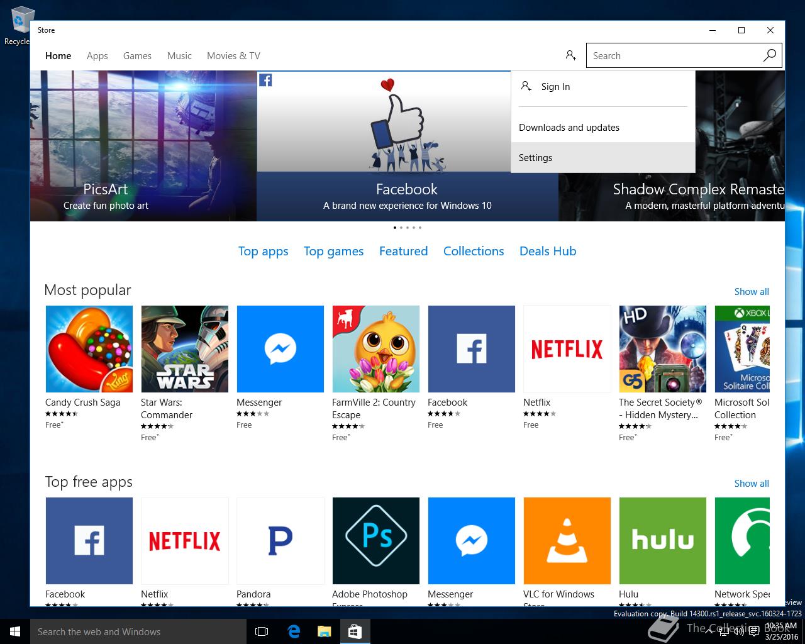
Task: Open Microsoft Solitaire Collection tile
Action: tap(742, 349)
